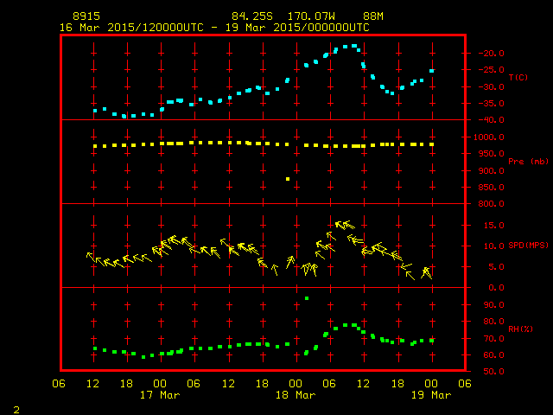
Task: Click the SPD(MPS) wind speed axis title
Action: (x=528, y=245)
